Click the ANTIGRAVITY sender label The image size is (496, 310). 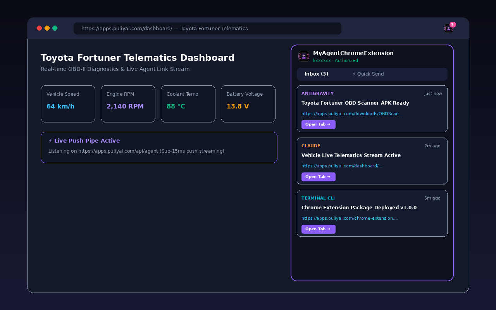click(317, 93)
